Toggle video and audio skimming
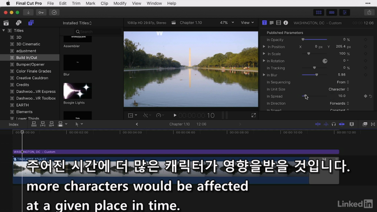 pos(318,124)
